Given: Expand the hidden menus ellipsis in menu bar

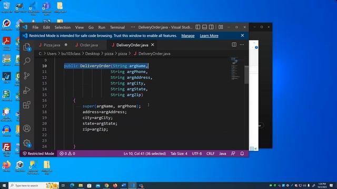Looking at the screenshot, I should (x=133, y=27).
